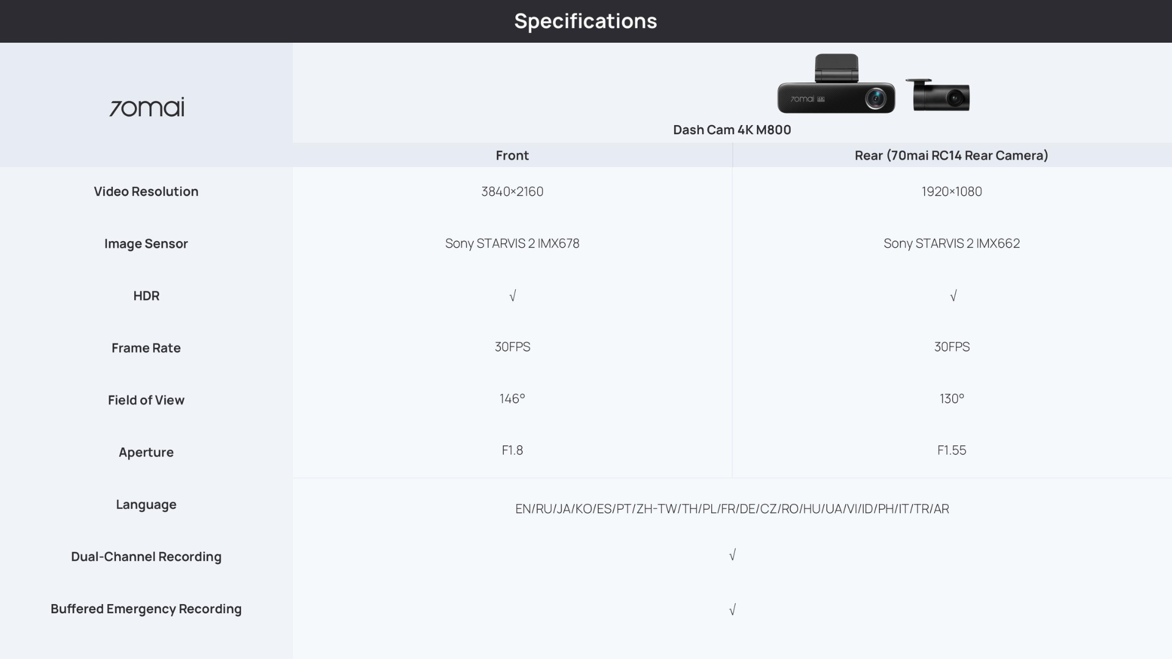Click the Image Sensor row label
The height and width of the screenshot is (659, 1172).
146,244
